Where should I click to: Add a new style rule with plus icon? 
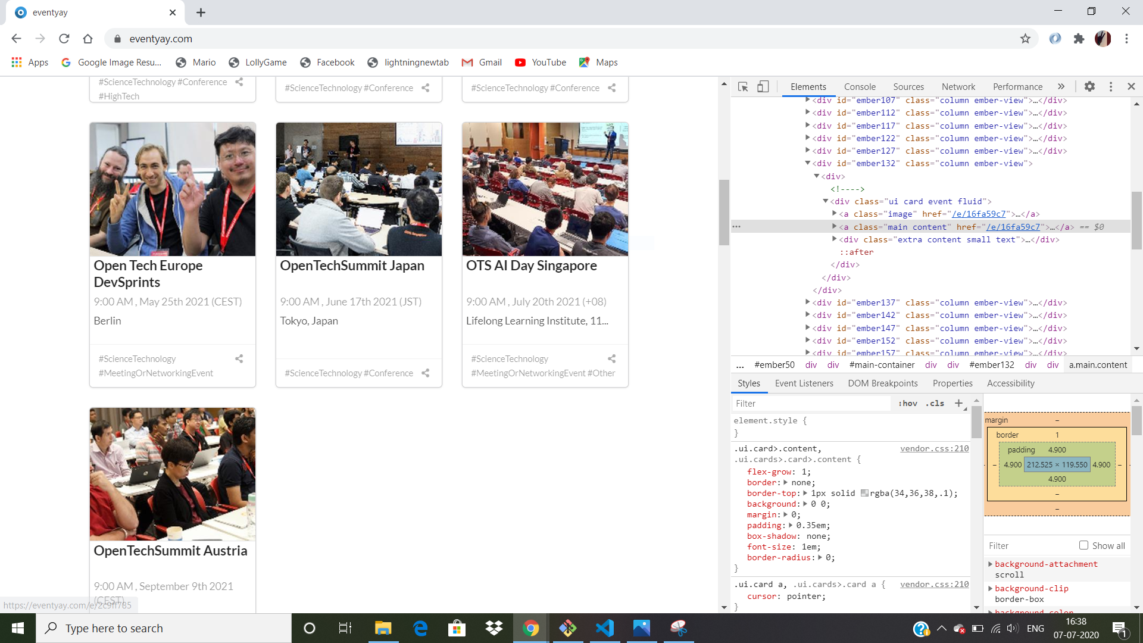click(x=958, y=403)
